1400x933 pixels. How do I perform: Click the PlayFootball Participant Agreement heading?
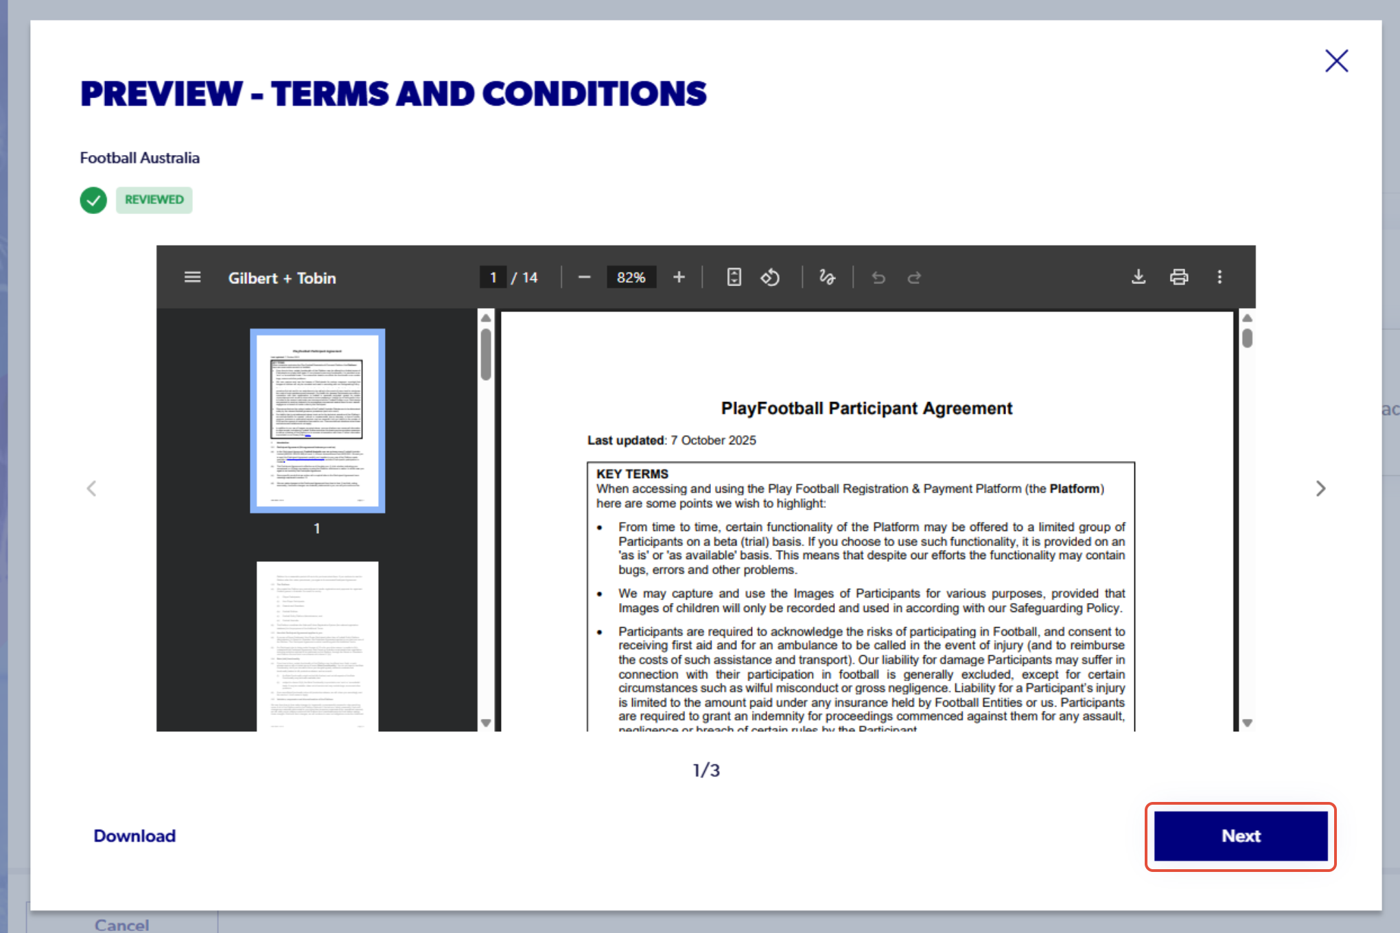867,408
